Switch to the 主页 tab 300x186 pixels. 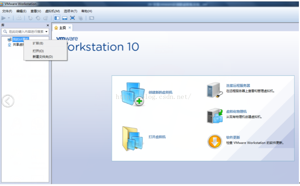point(62,28)
